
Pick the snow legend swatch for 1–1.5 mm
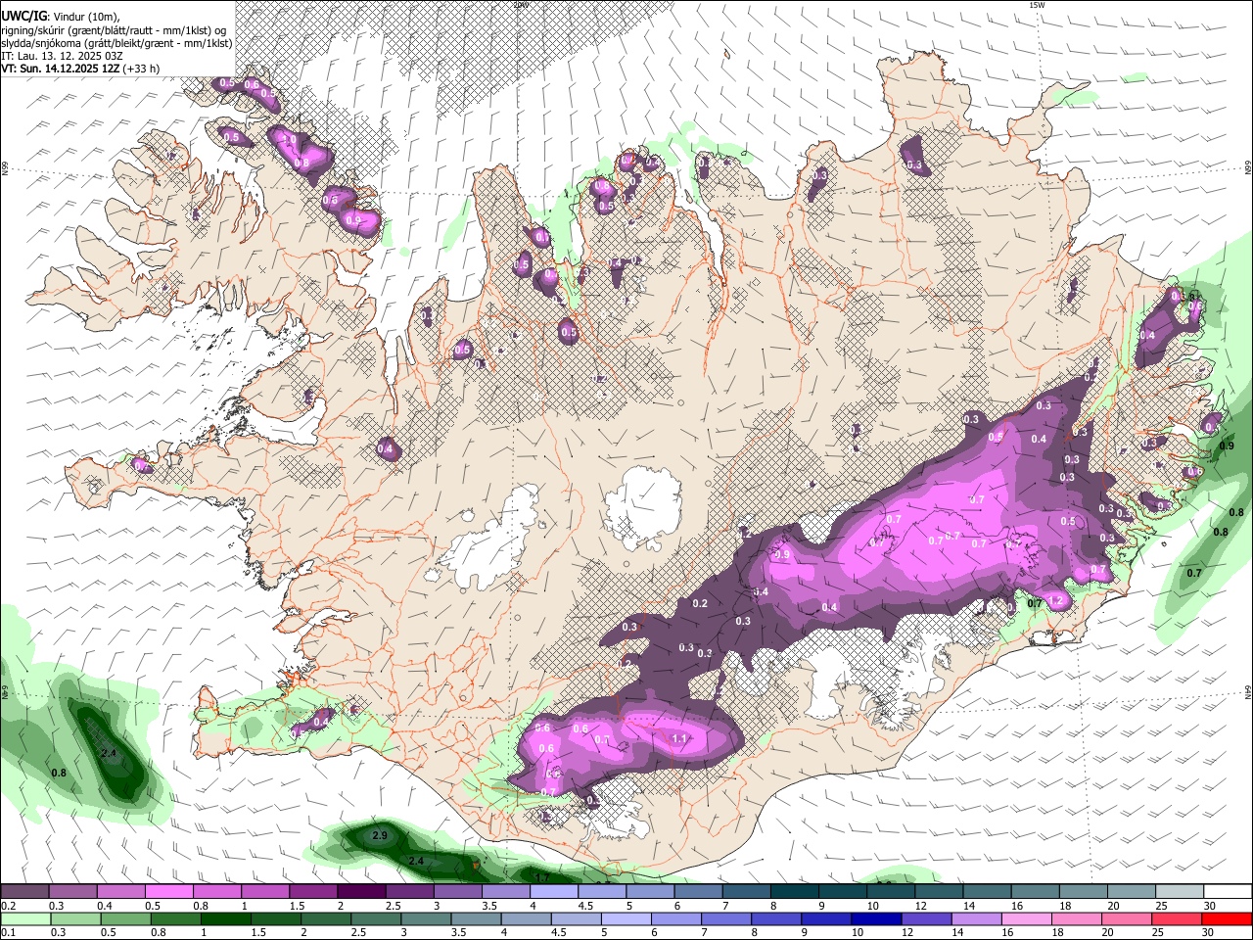264,891
